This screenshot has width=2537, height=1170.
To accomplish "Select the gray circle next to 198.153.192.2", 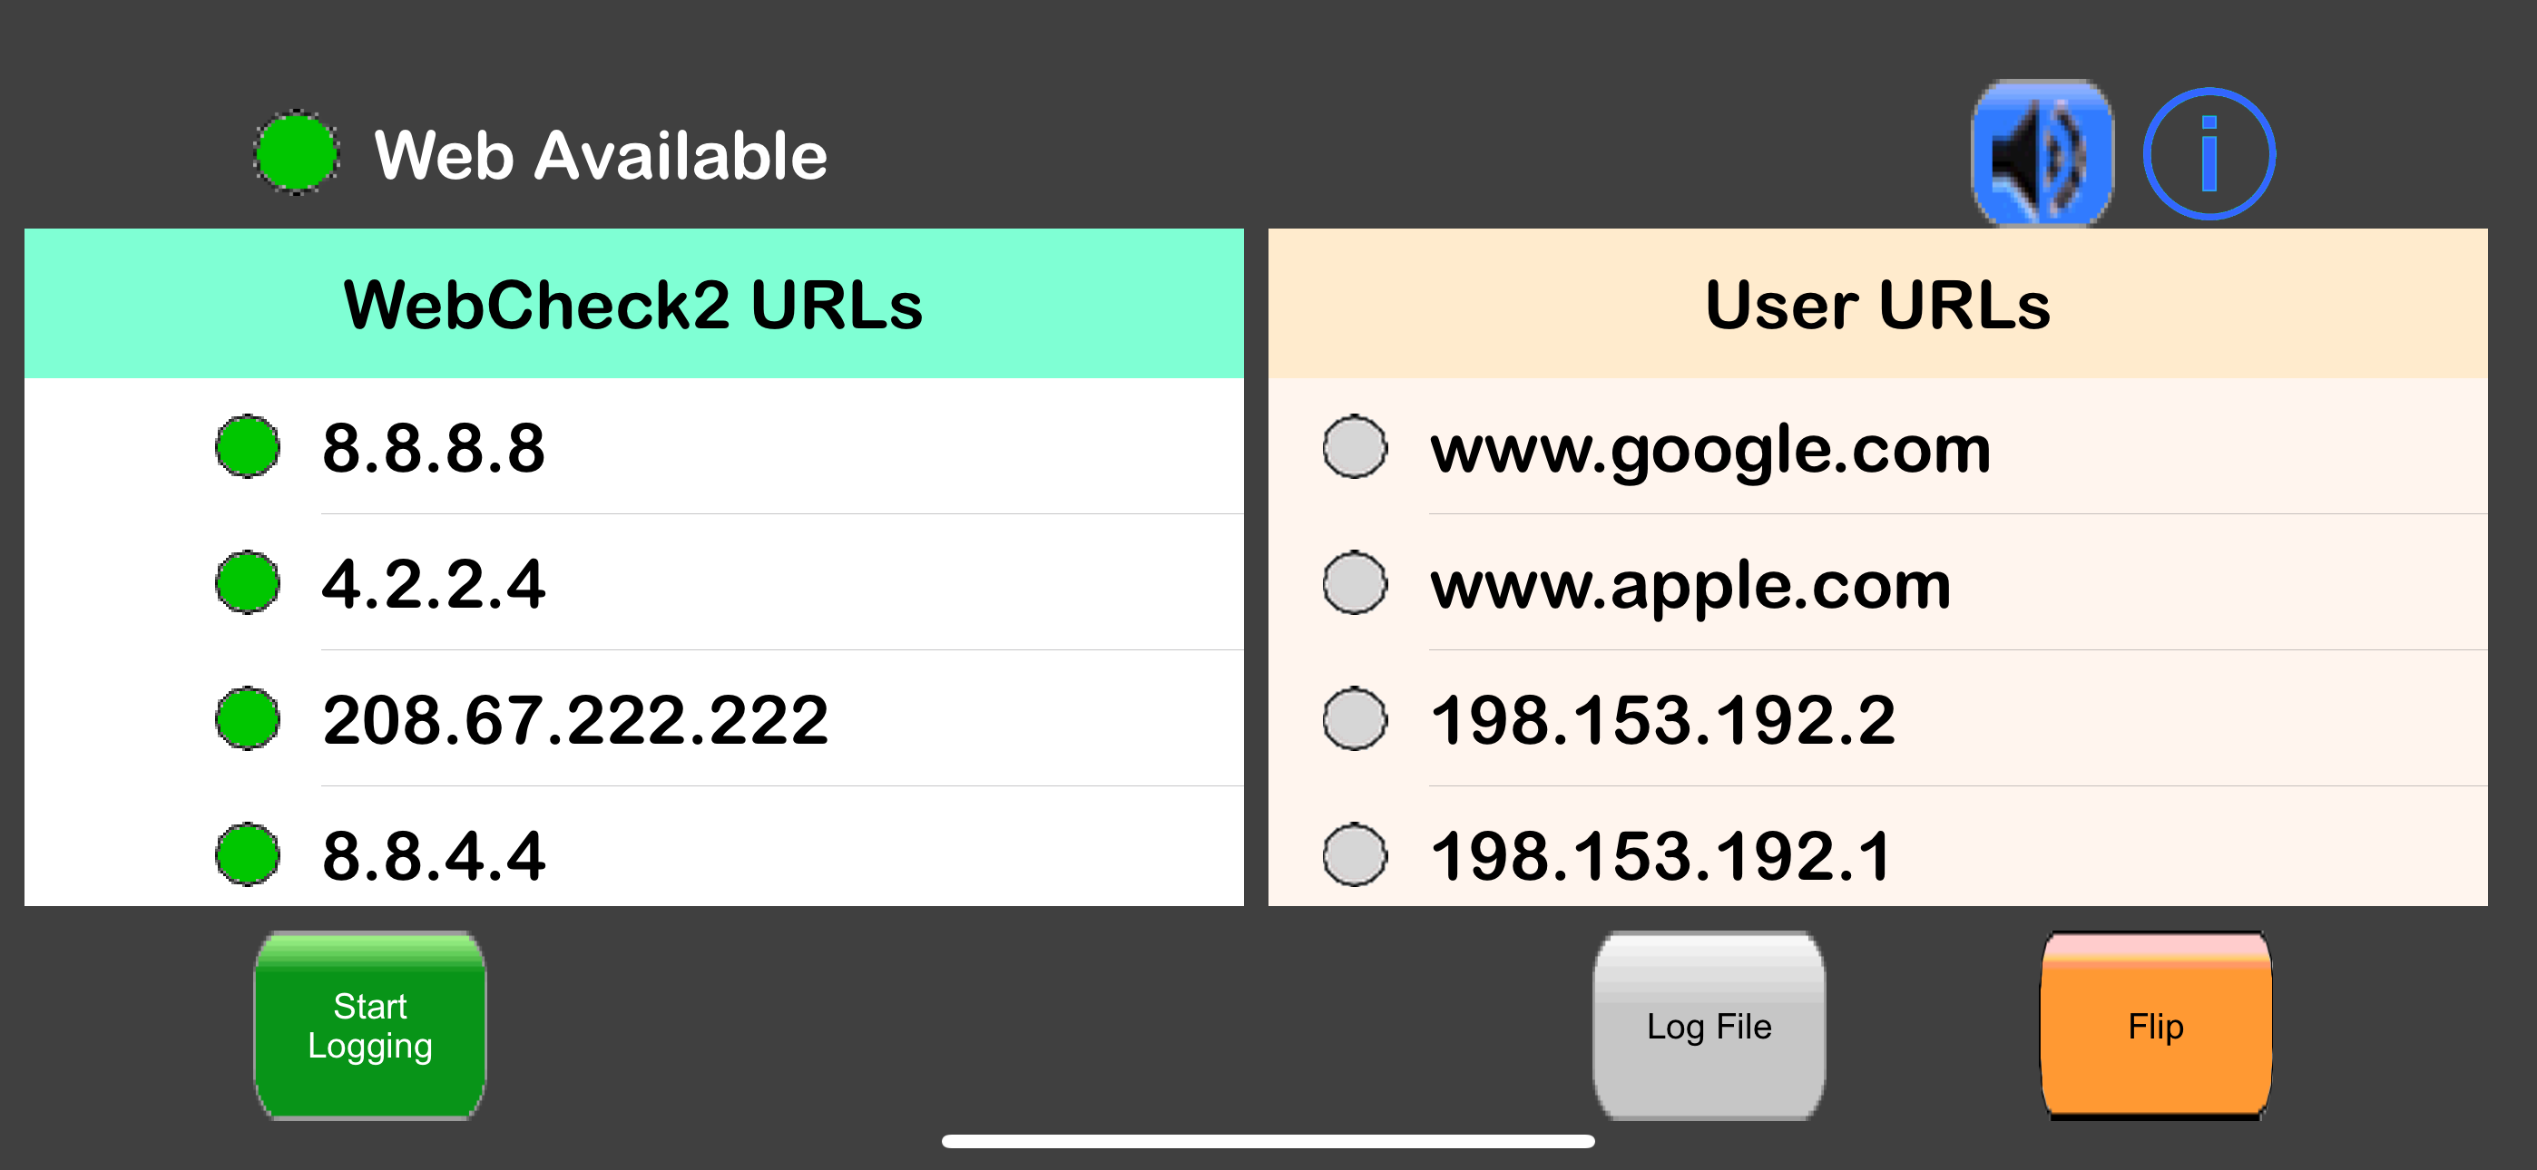I will click(1356, 718).
